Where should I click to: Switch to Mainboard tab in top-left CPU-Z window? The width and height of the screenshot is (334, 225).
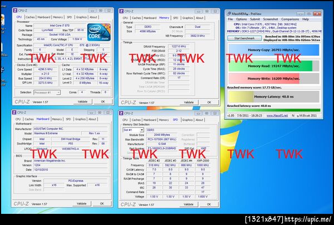[x=44, y=17]
